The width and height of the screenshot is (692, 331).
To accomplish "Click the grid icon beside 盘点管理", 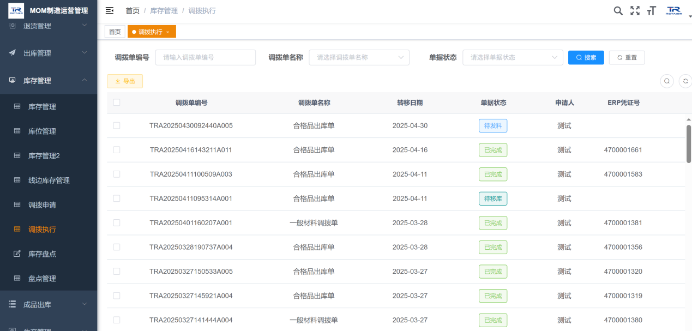I will (x=17, y=278).
